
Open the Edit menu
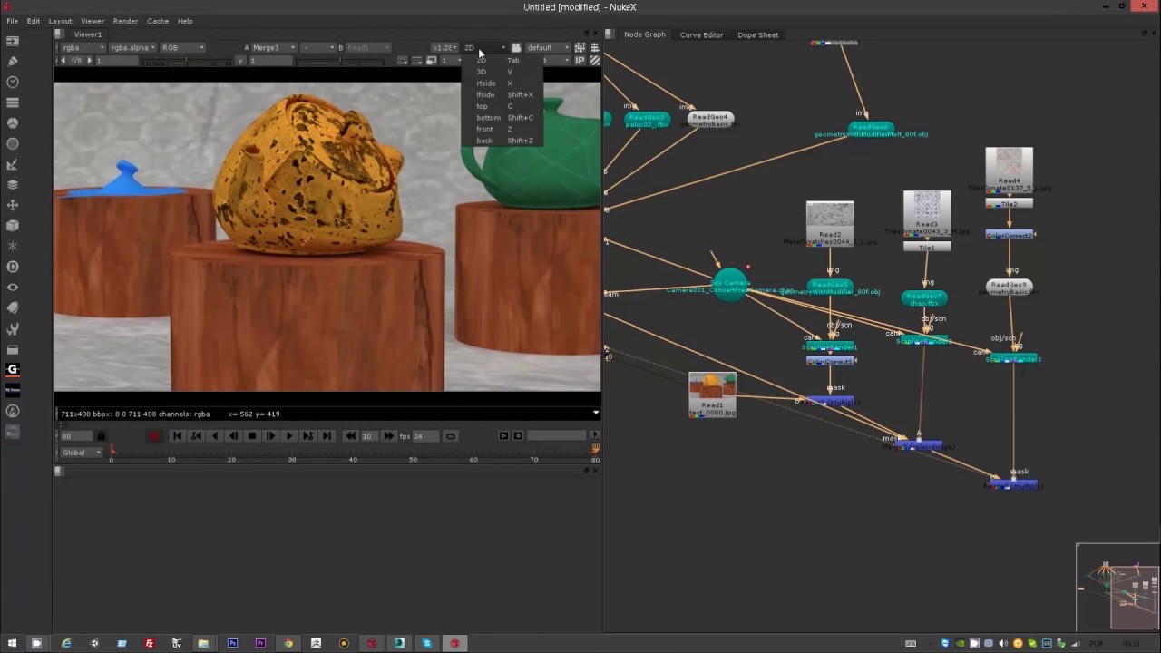click(x=34, y=21)
